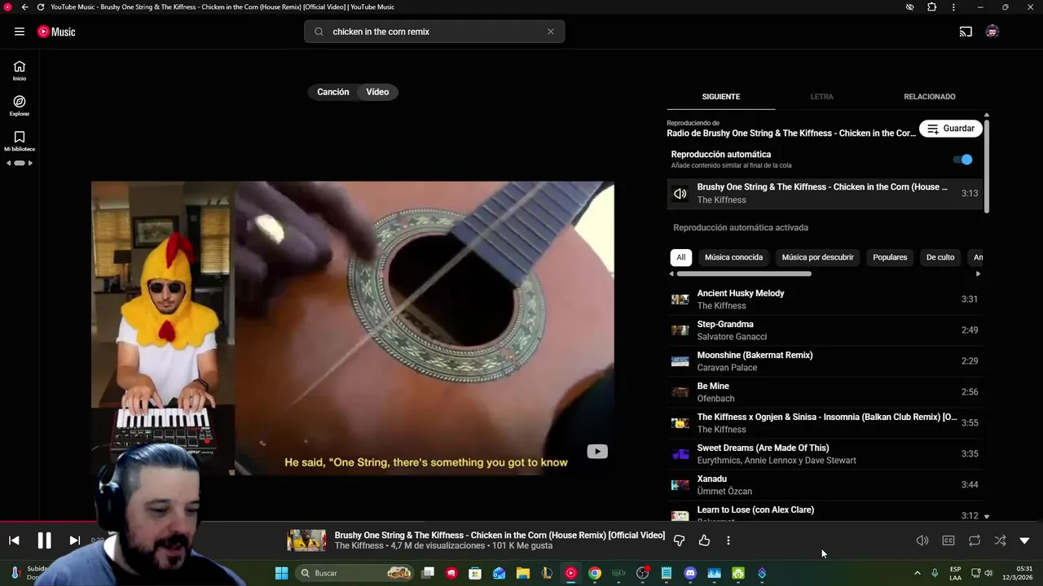Like the current song with thumbs up
1043x586 pixels.
click(x=704, y=540)
